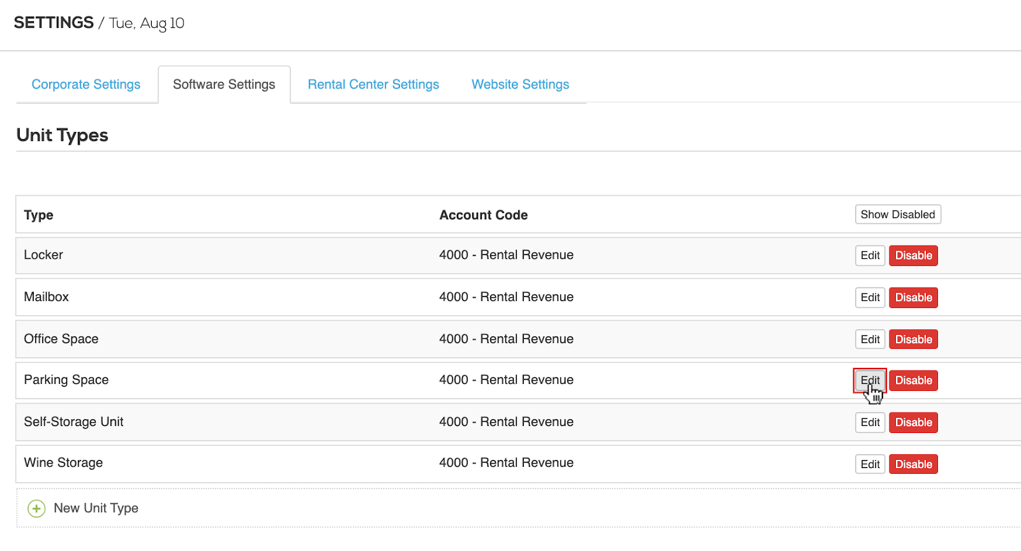Disable the Wine Storage unit type
The width and height of the screenshot is (1021, 551).
pos(913,464)
